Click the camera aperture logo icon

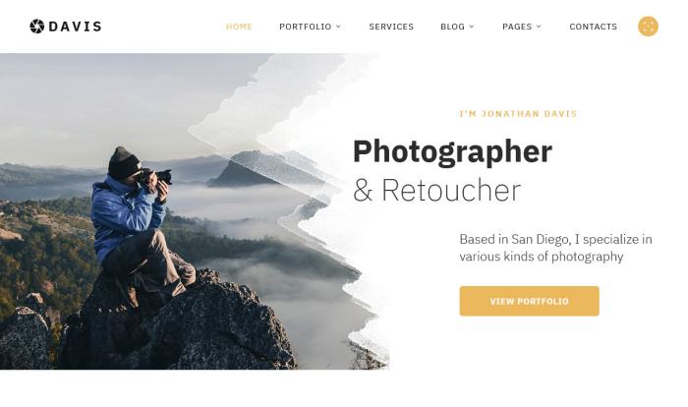click(37, 27)
